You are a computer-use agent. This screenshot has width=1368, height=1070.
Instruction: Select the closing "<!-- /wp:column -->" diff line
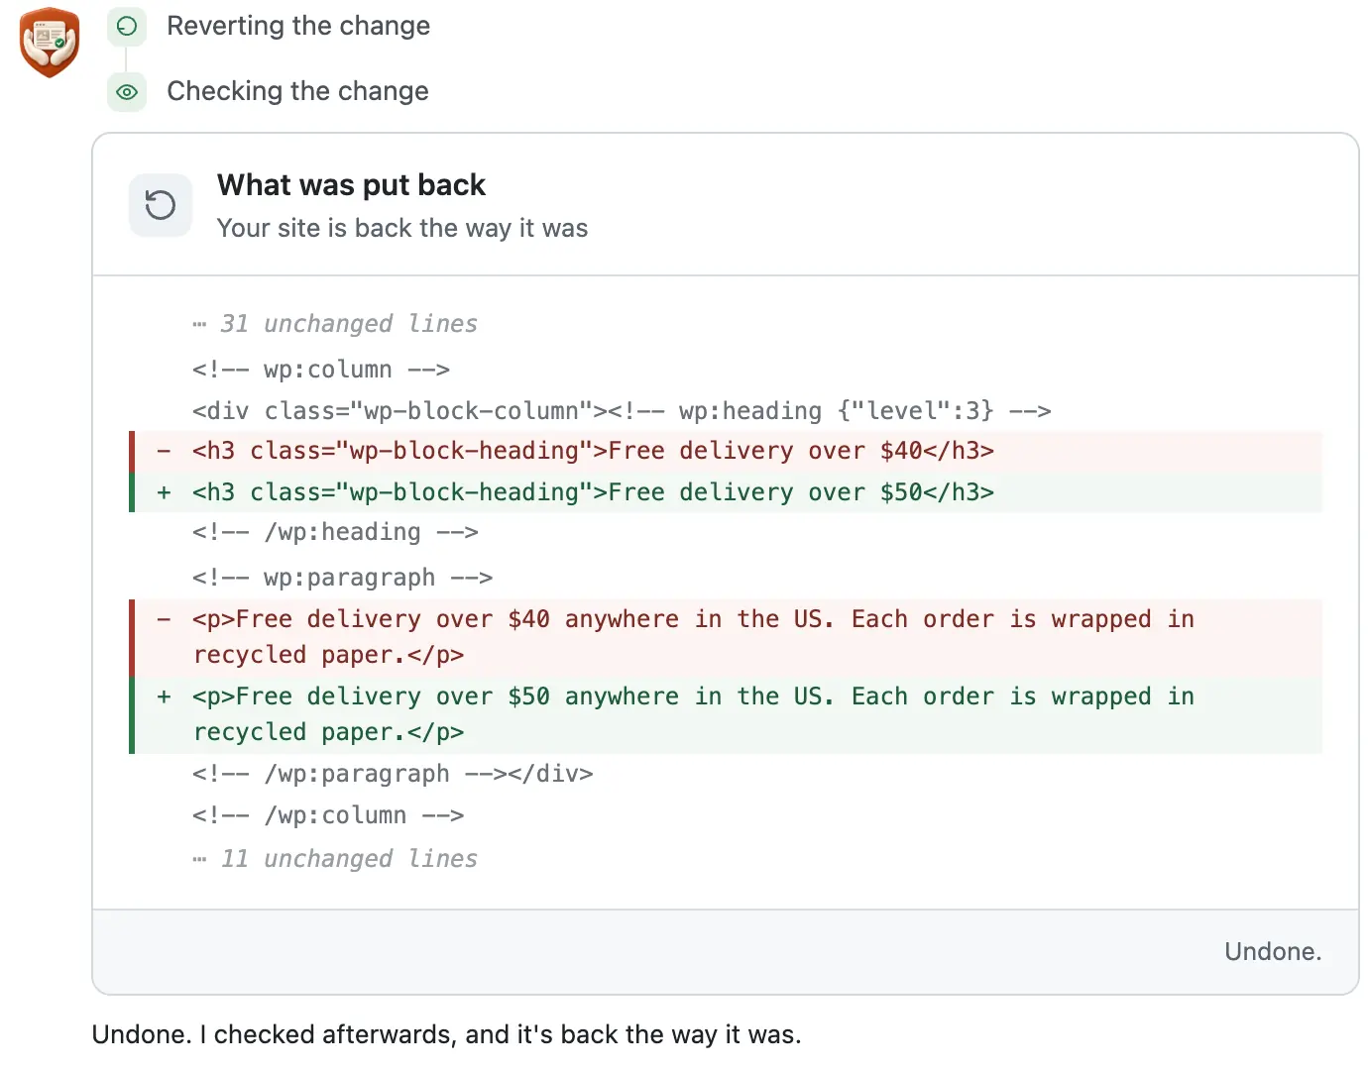coord(328,815)
